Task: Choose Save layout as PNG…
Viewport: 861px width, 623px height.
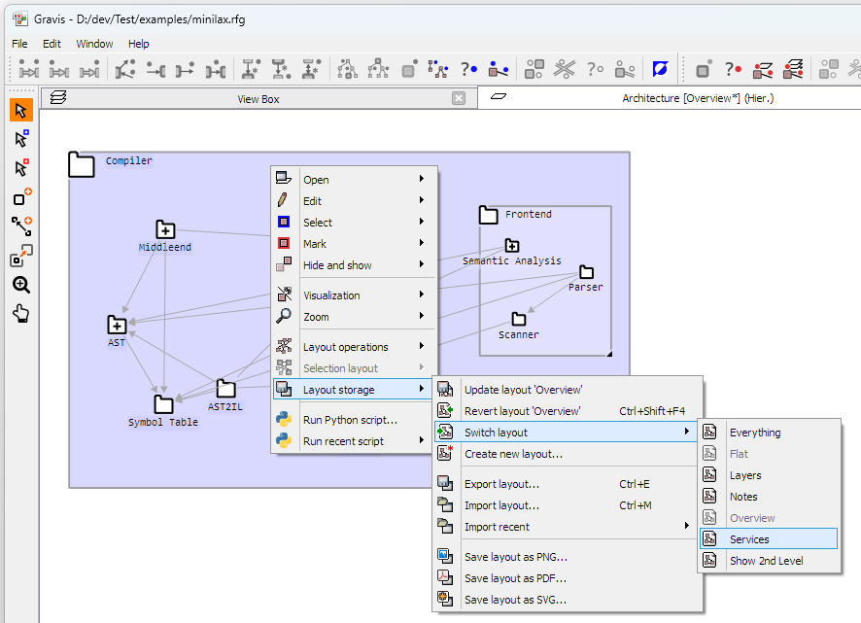Action: pos(568,557)
